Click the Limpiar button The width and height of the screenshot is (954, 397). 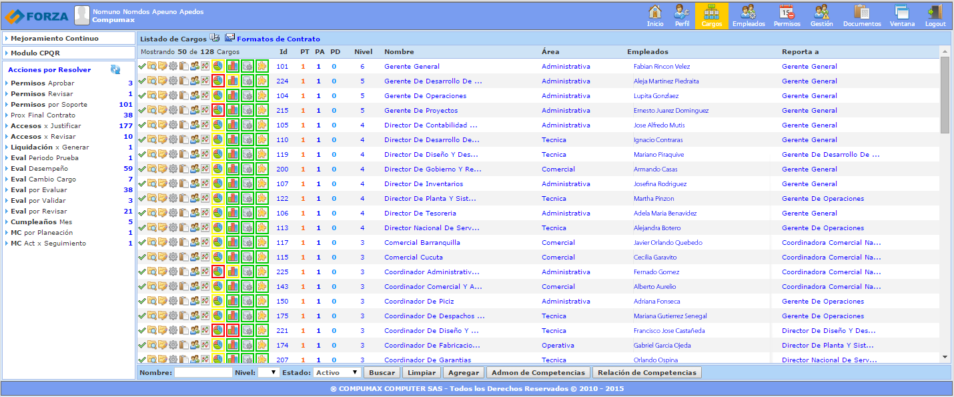tap(421, 373)
